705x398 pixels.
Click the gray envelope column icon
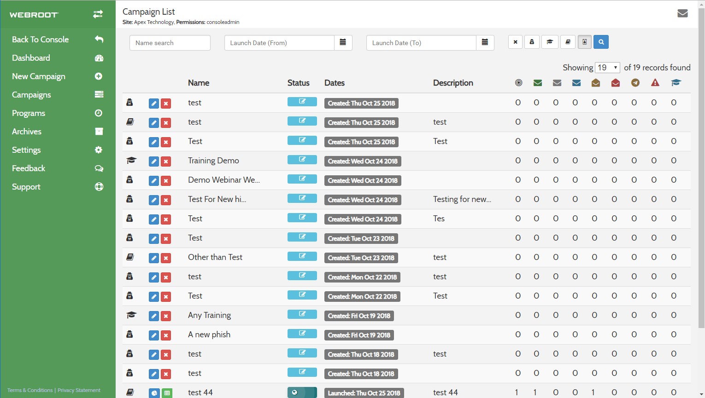point(557,83)
